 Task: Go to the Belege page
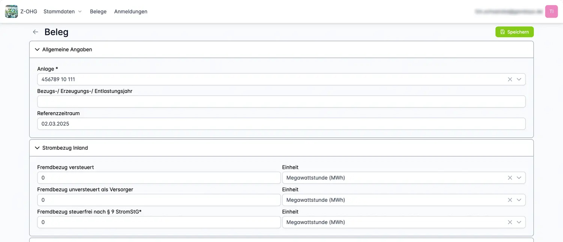pos(98,12)
